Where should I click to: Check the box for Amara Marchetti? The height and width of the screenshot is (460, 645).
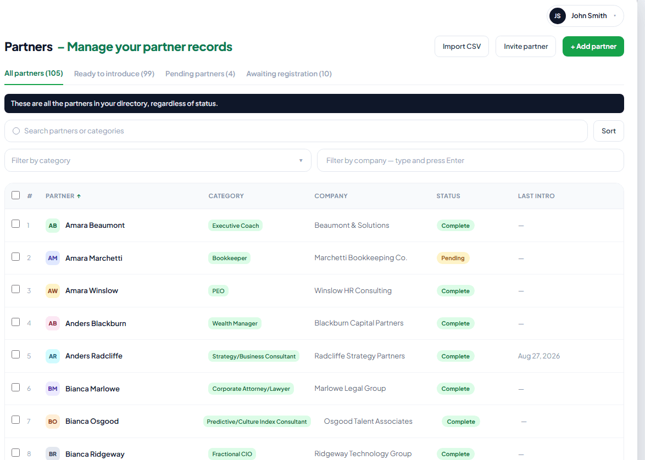coord(15,257)
